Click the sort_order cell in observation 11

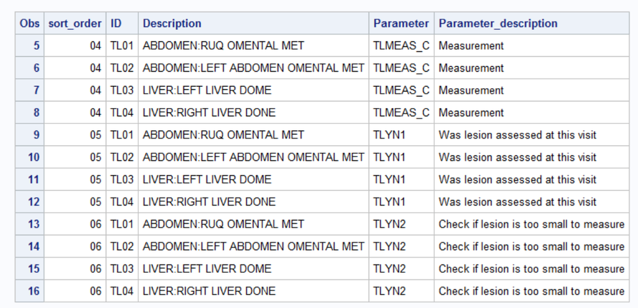pos(95,180)
